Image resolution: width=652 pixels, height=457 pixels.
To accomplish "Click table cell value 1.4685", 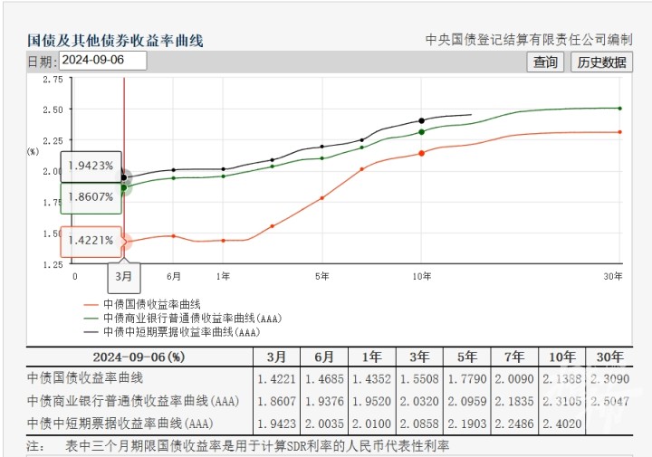I will 324,379.
